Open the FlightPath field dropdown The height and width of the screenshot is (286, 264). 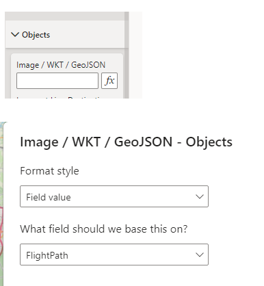coord(114,255)
